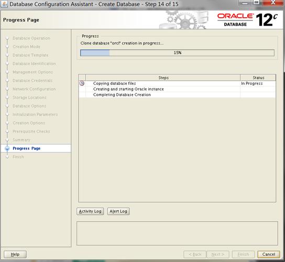
Task: Click the 15% progress bar
Action: 177,53
